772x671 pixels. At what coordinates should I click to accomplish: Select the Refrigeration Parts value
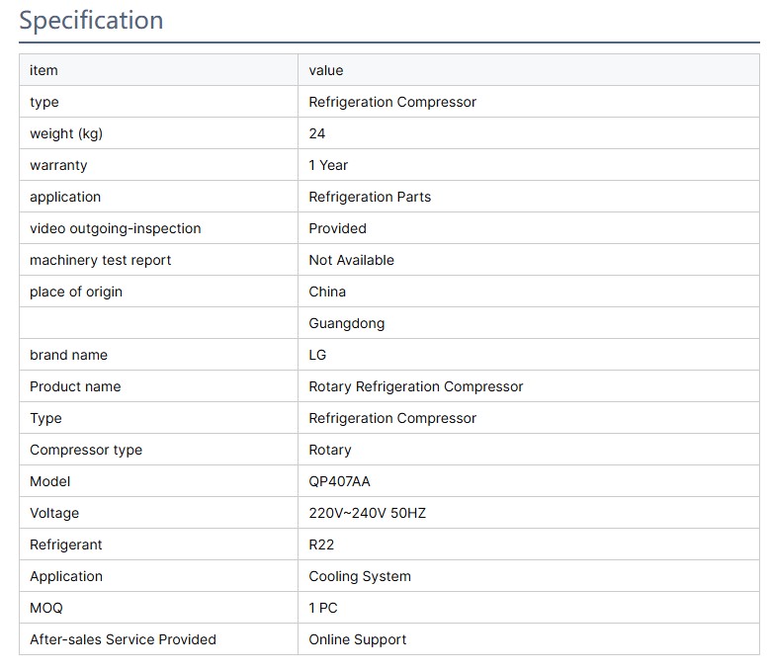coord(370,197)
